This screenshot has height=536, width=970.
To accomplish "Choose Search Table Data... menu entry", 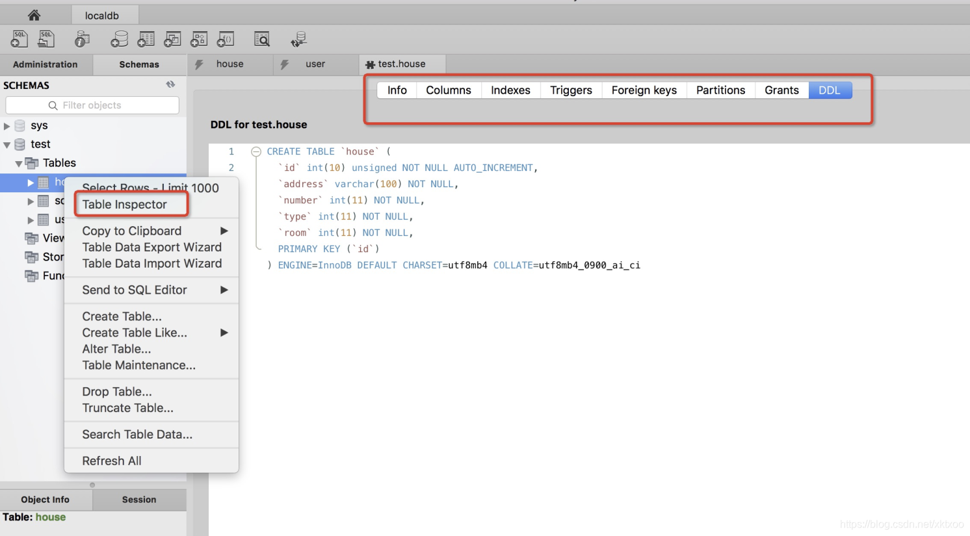I will pos(151,435).
